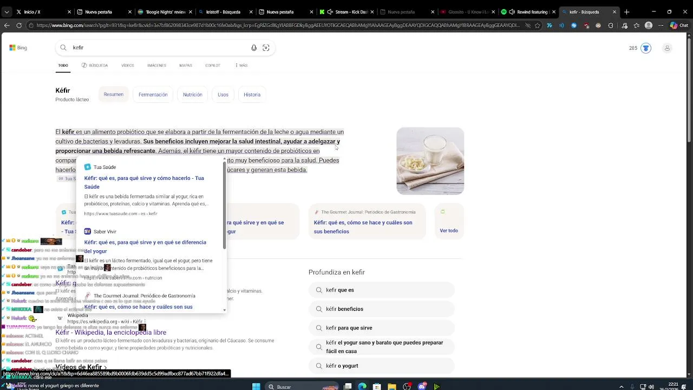The width and height of the screenshot is (693, 390).
Task: Select the Nutrición chip
Action: point(193,94)
